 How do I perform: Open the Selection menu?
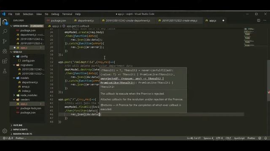coord(28,14)
